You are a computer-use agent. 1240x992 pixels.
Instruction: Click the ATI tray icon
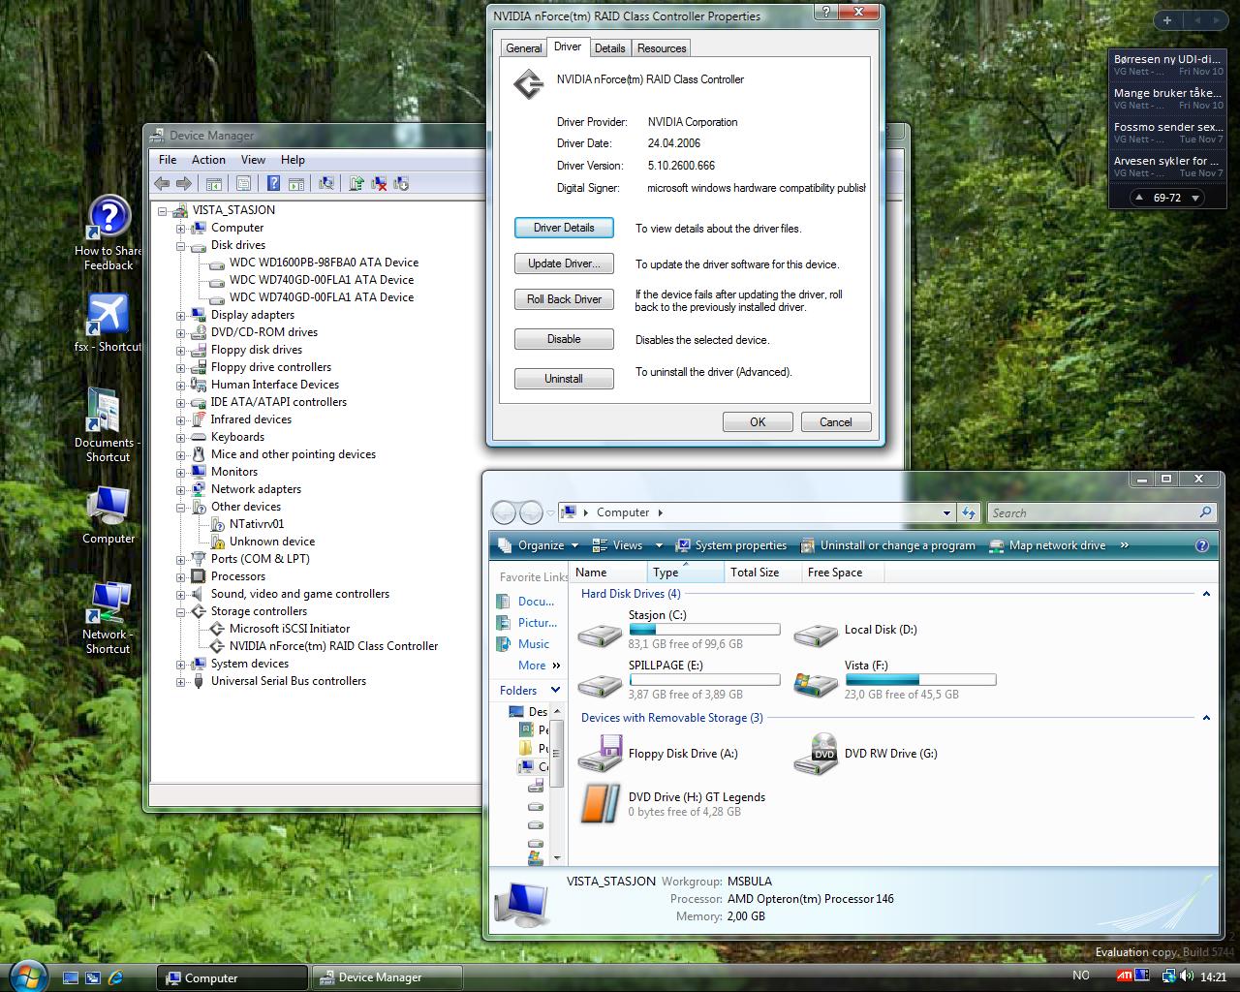pyautogui.click(x=1125, y=976)
